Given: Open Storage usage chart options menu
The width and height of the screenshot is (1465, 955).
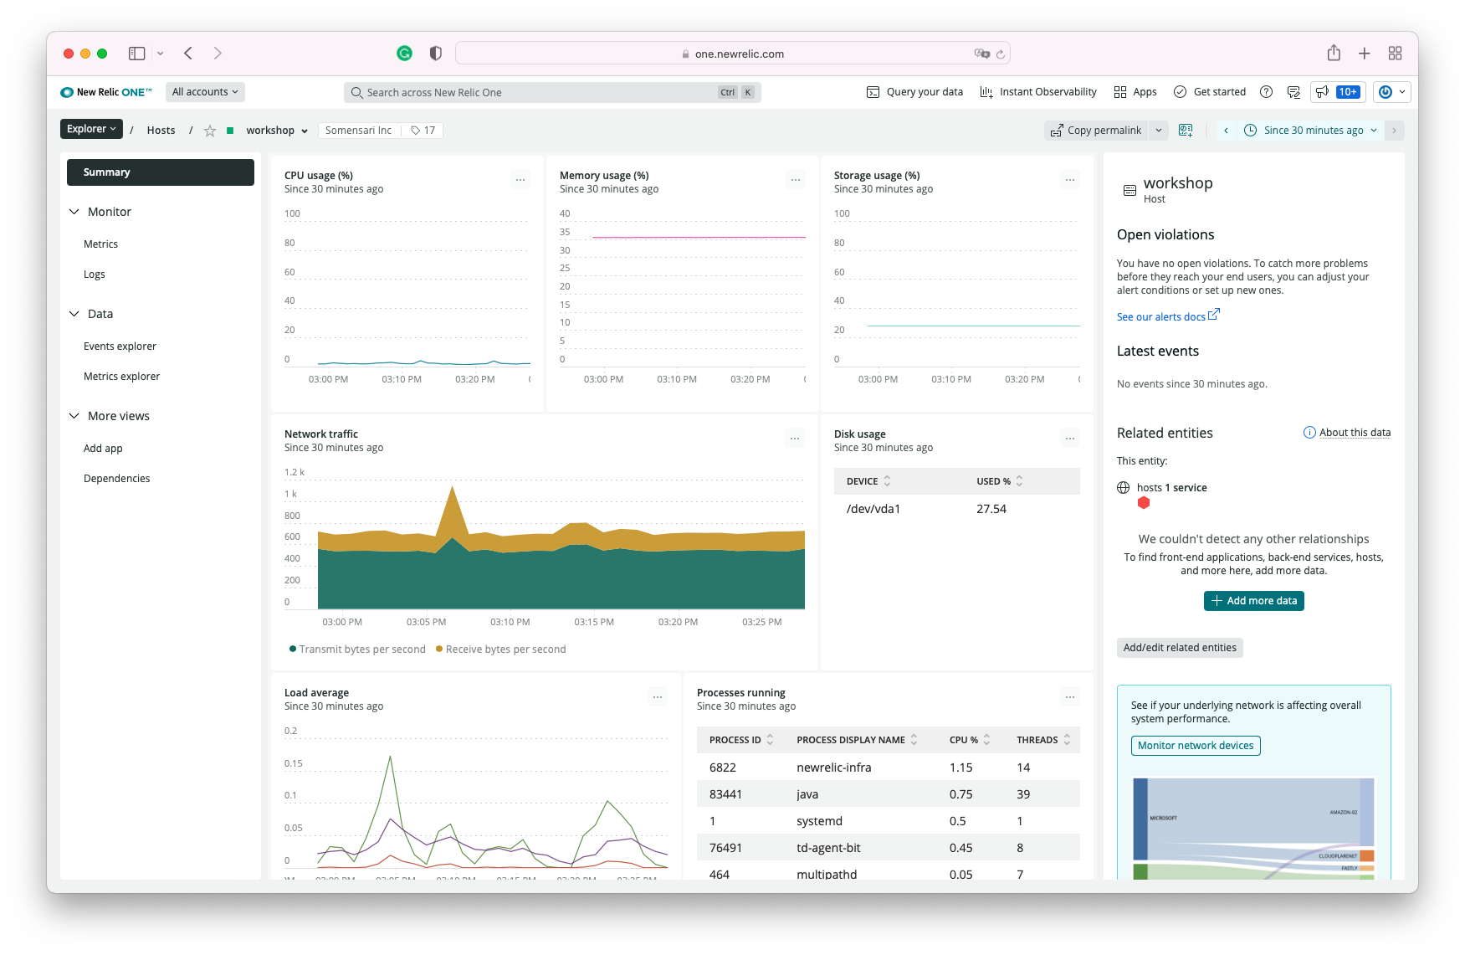Looking at the screenshot, I should click(1070, 179).
